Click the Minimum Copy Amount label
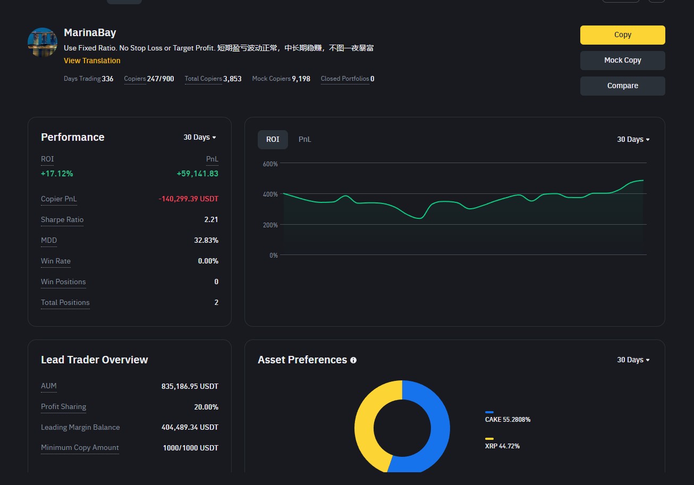This screenshot has width=694, height=485. (x=80, y=448)
